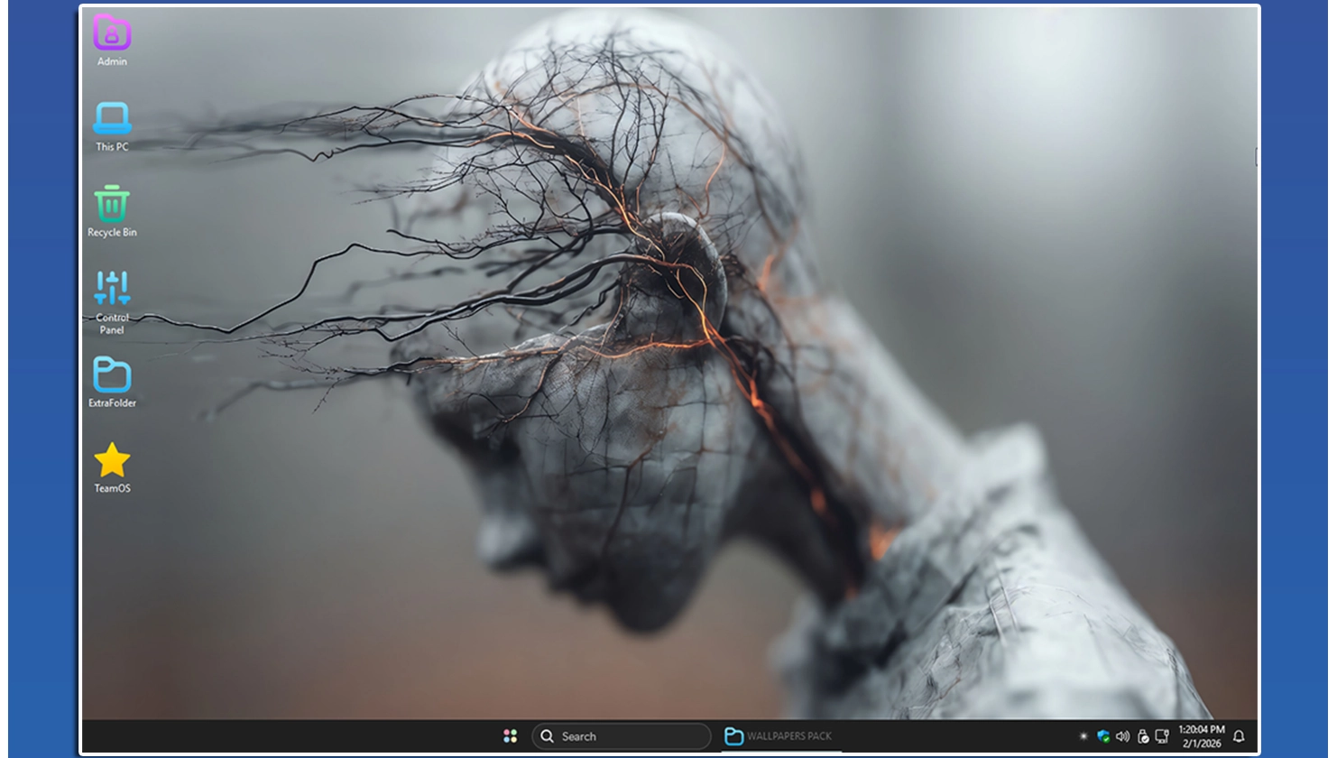Open the Admin user folder icon

(112, 34)
